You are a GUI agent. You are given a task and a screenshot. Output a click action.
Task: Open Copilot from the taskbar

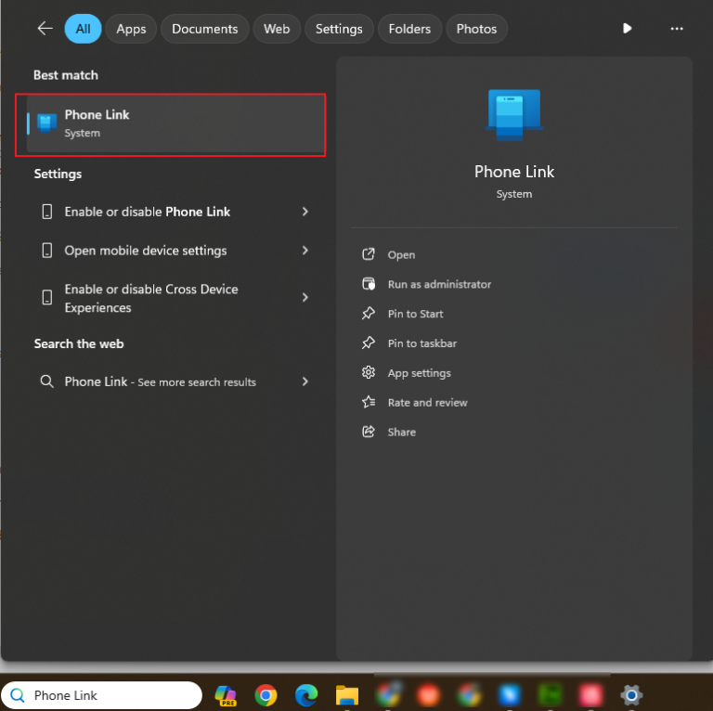pos(226,695)
